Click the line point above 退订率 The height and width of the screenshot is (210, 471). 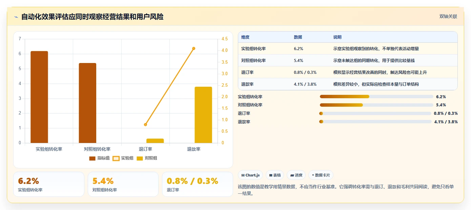pos(145,125)
